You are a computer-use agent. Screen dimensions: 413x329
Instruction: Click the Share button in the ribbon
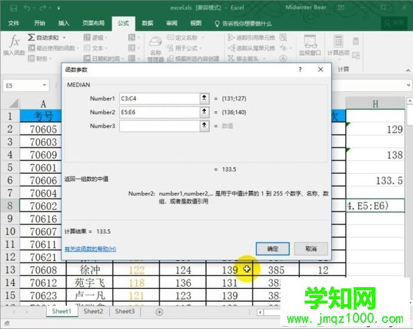coord(394,23)
